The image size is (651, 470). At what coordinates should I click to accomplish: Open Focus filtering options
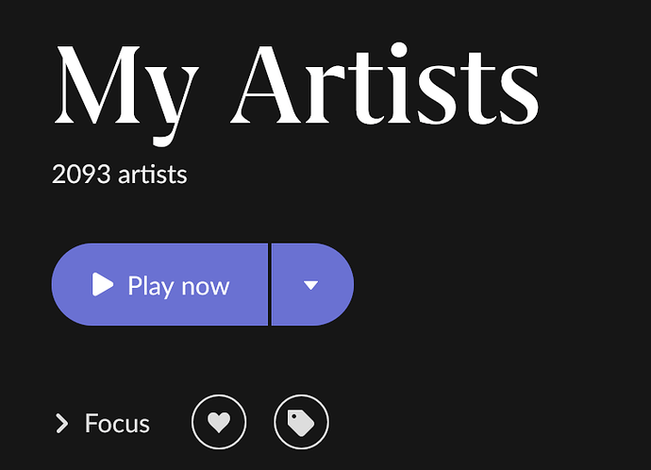[x=103, y=423]
